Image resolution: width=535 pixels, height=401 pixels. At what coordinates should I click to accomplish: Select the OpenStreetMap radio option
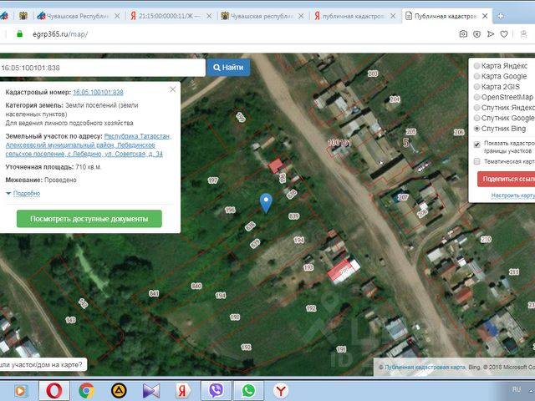click(477, 97)
